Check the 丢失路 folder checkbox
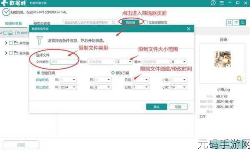Viewport: 250px width, 152px height. pyautogui.click(x=11, y=53)
